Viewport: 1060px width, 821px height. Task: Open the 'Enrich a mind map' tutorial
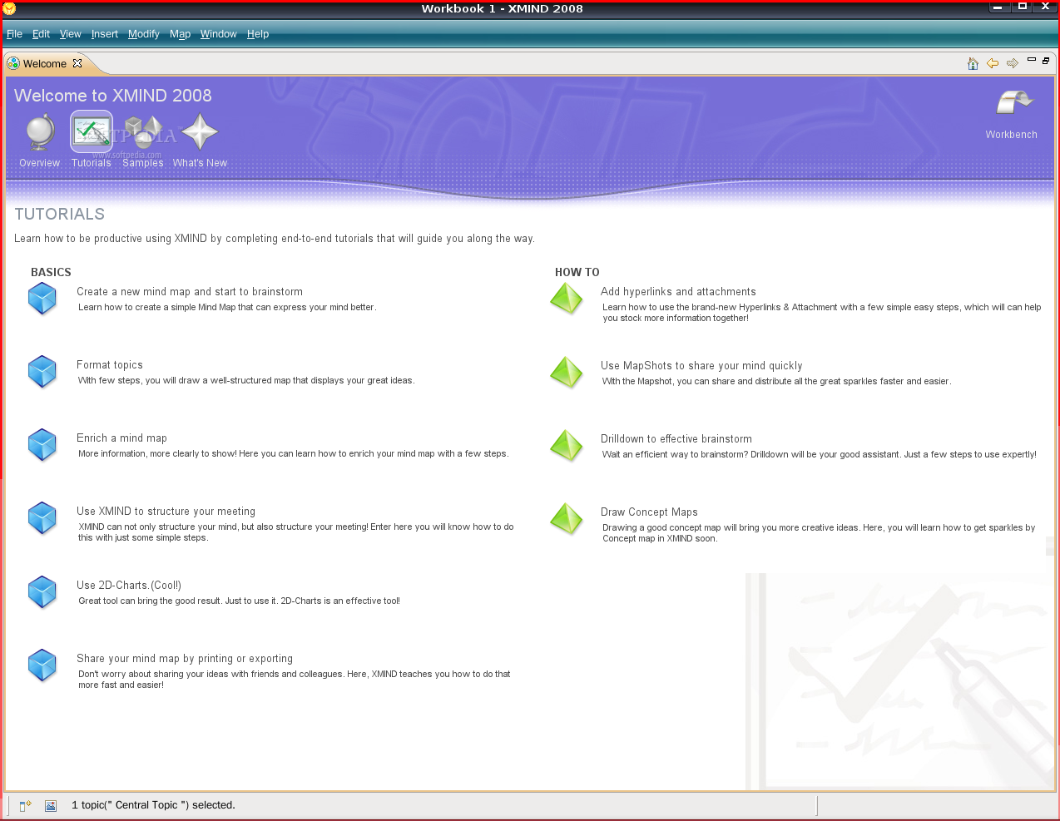(121, 438)
